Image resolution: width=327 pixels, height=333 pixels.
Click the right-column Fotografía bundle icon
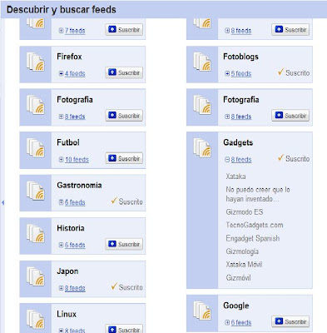[202, 105]
